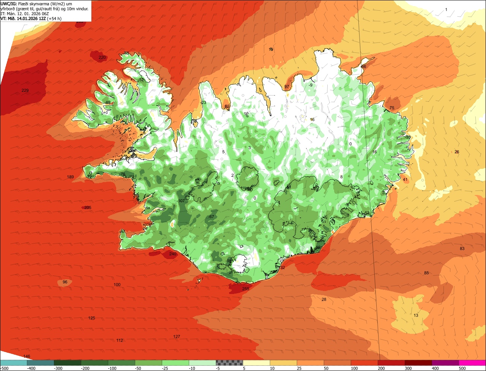Click the flux value 96 on the map
Screen dimensions: 486x371
[65, 282]
